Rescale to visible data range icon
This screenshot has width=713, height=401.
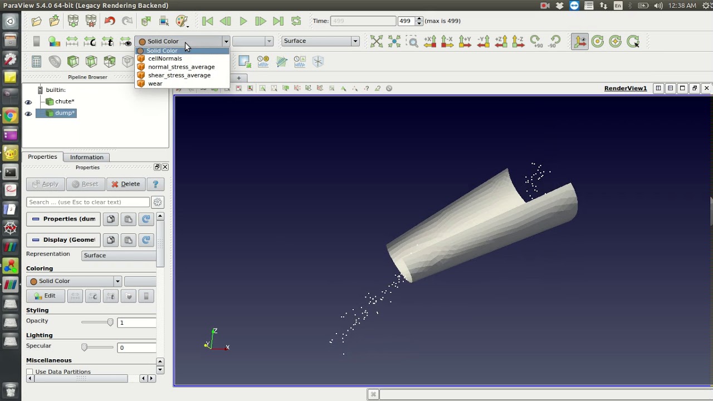click(125, 41)
